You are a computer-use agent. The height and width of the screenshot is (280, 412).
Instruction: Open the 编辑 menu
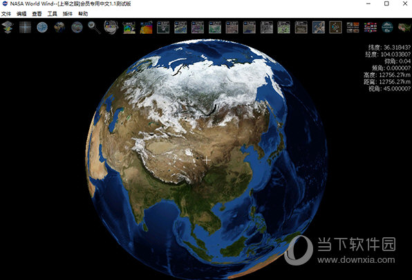coord(21,14)
